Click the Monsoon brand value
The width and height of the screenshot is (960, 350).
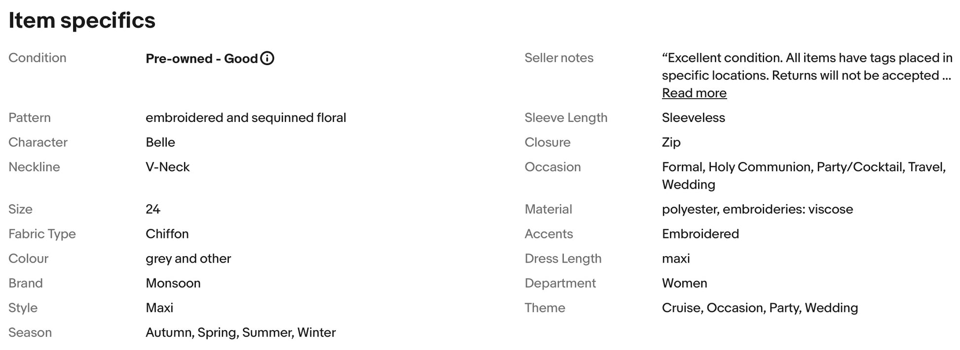(x=173, y=283)
